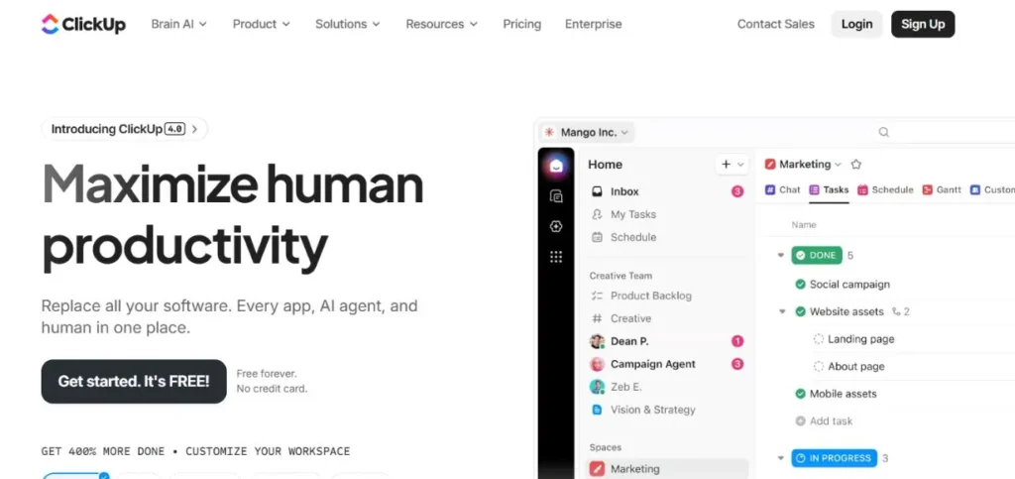
Task: Click the Inbox badge showing 3
Action: [x=737, y=191]
